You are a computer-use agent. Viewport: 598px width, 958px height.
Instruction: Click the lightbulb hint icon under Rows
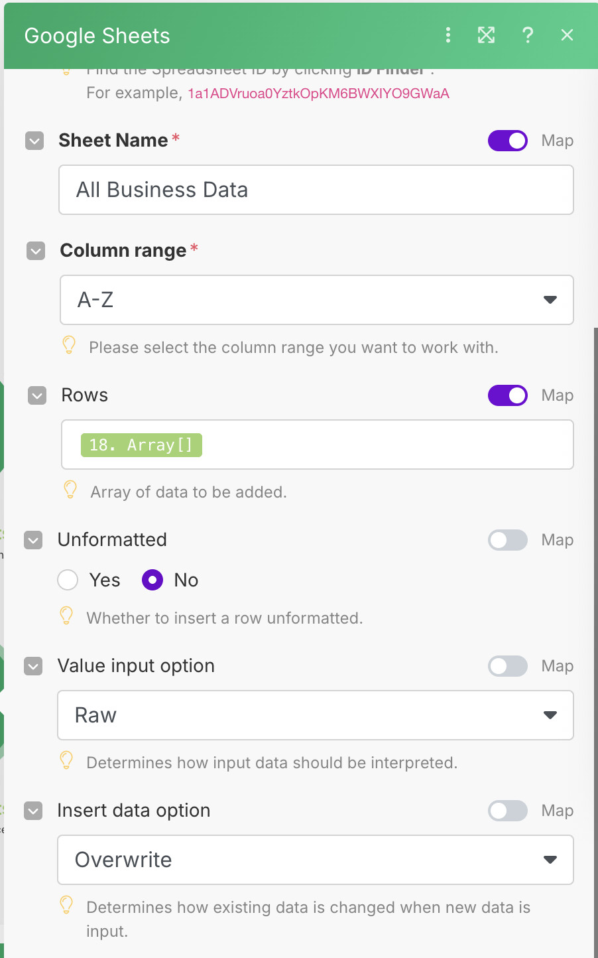coord(70,490)
